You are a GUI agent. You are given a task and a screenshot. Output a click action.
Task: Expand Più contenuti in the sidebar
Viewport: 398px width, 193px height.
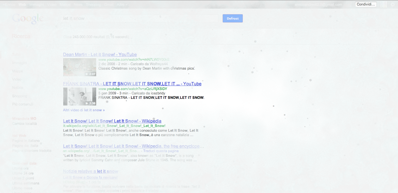coord(23,104)
